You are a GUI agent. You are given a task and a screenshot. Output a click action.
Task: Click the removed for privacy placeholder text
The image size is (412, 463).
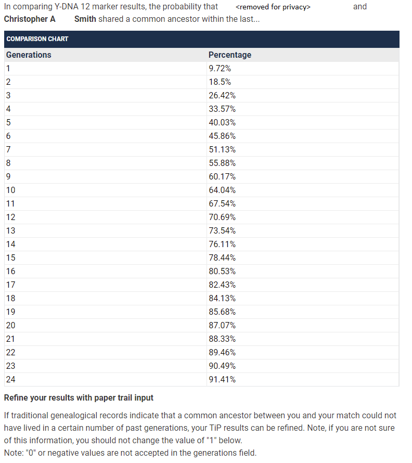[273, 7]
